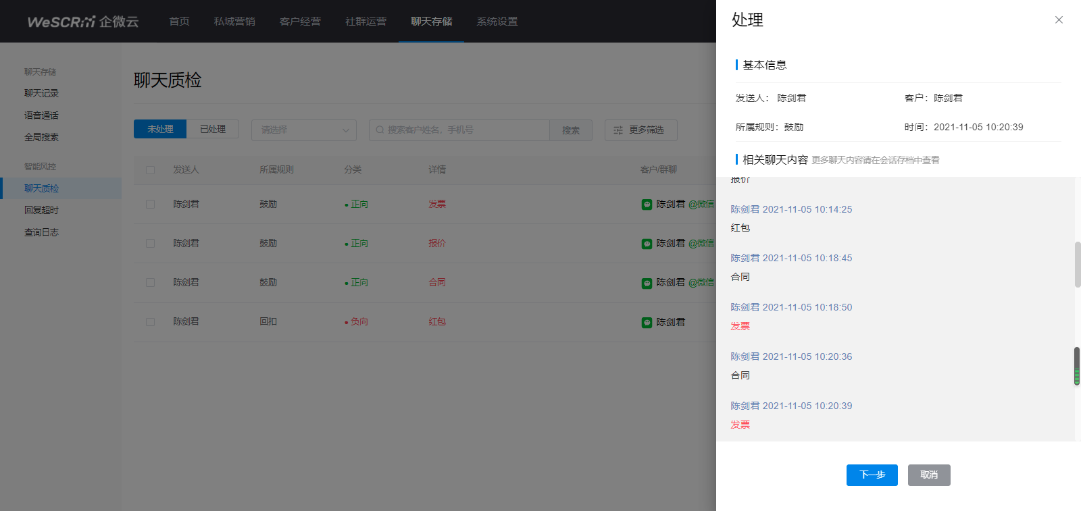
Task: Click the chat content scrollbar thumb
Action: [1078, 265]
